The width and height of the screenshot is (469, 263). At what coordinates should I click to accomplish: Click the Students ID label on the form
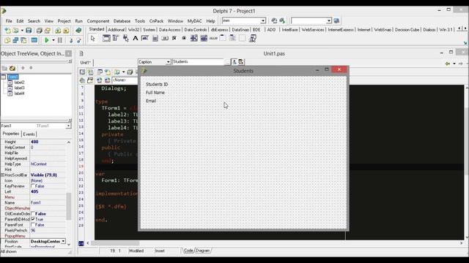(x=157, y=85)
